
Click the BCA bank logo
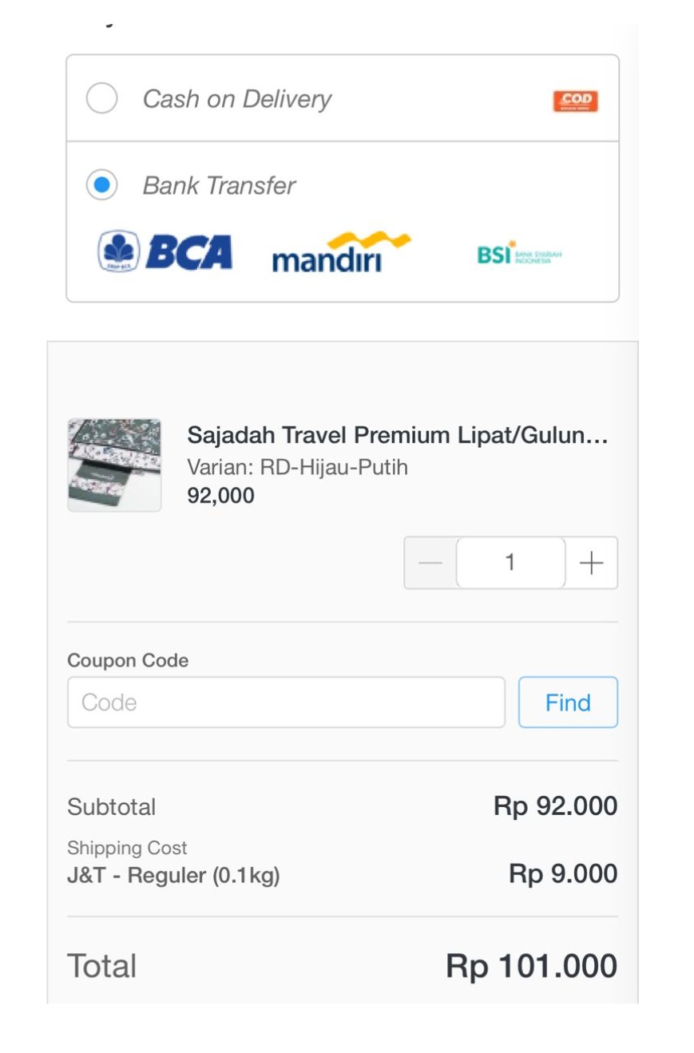click(x=165, y=252)
